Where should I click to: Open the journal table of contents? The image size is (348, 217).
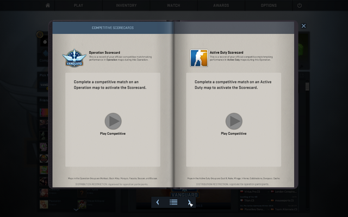pos(173,202)
